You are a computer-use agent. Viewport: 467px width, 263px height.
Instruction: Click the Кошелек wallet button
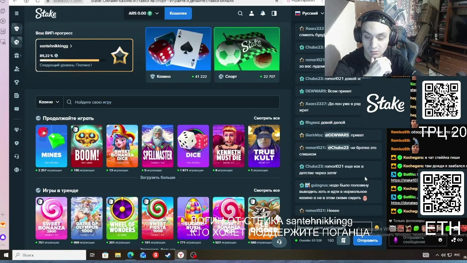[x=178, y=13]
